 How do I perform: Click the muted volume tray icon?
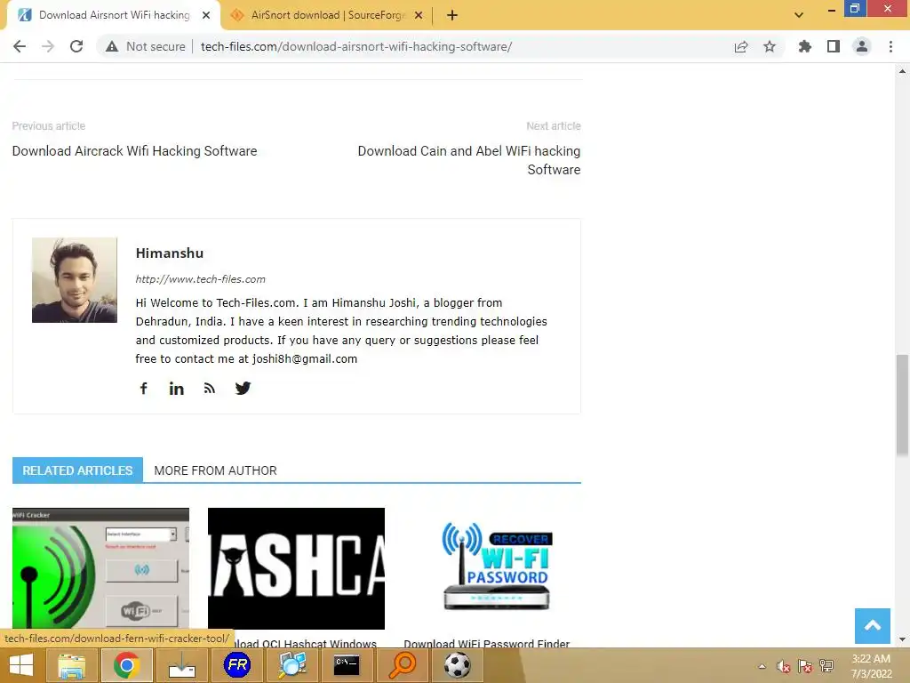point(784,666)
